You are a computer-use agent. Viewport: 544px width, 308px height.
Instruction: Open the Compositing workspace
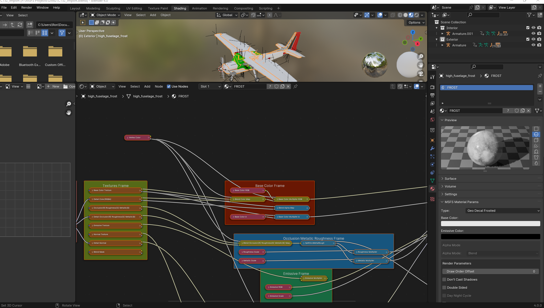[x=243, y=8]
